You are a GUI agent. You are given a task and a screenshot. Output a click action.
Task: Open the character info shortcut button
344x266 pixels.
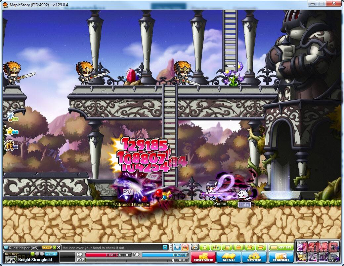205,247
